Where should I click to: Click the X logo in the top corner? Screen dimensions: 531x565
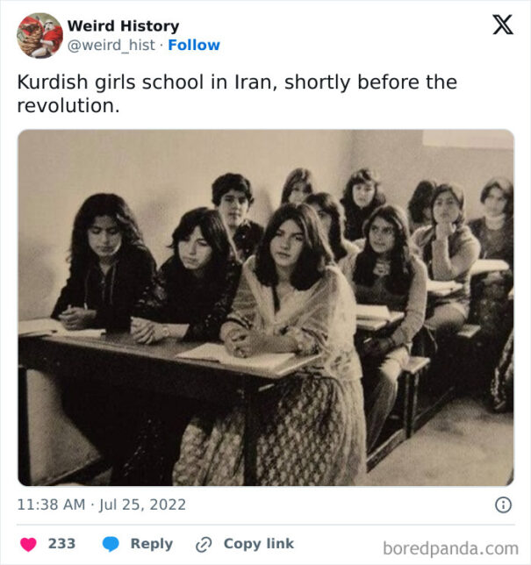(503, 25)
